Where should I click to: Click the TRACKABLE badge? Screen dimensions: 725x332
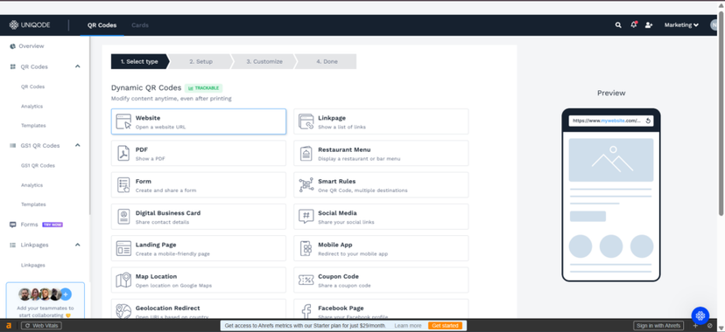tap(204, 88)
